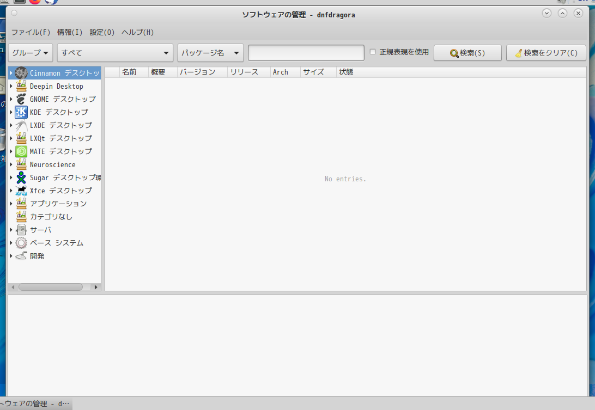This screenshot has width=595, height=410.
Task: Select the Neuroscience label
Action: click(53, 164)
